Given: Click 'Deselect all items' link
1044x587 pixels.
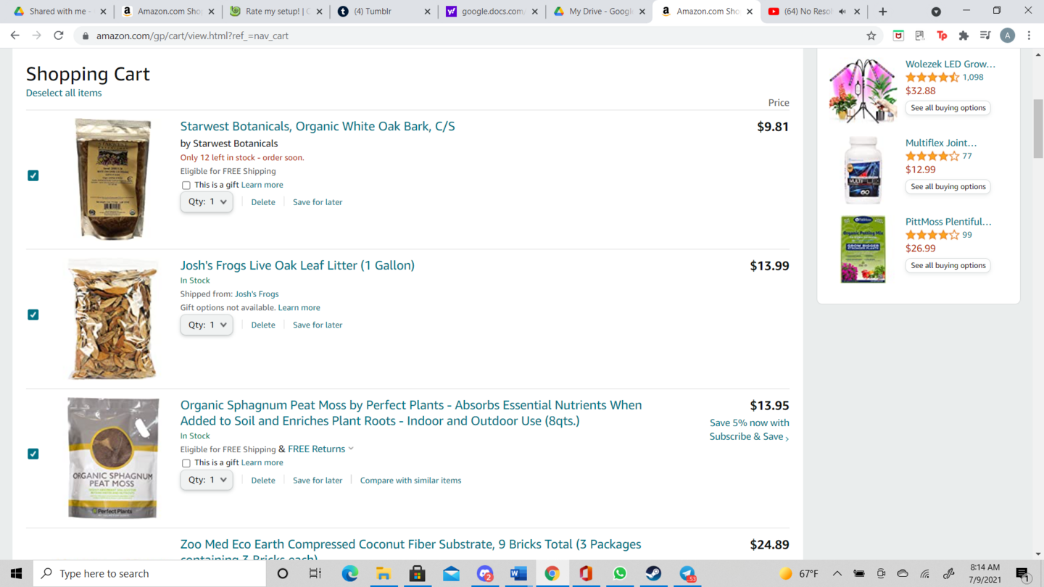Looking at the screenshot, I should click(64, 93).
